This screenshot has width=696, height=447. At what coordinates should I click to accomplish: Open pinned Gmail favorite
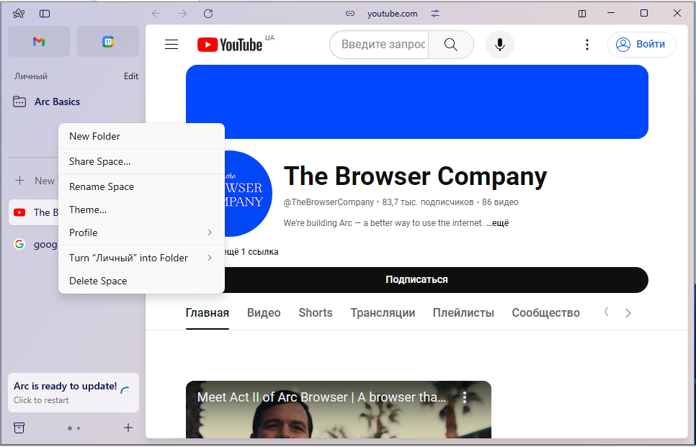(x=39, y=41)
